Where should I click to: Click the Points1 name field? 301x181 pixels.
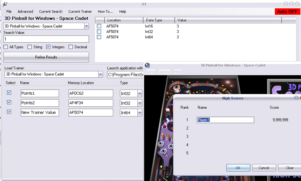click(x=40, y=93)
